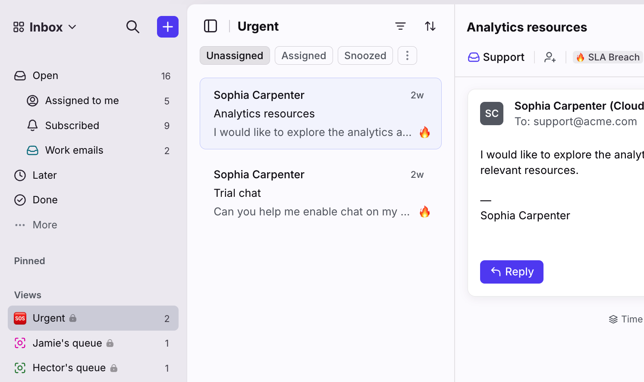Viewport: 644px width, 382px height.
Task: Click the checkmark icon beside Done
Action: pyautogui.click(x=20, y=200)
